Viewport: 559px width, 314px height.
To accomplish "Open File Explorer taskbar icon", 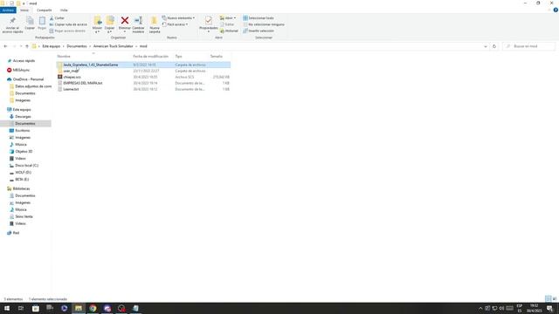I will [79, 308].
